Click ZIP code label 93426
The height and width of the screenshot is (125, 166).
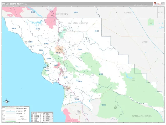coord(33,12)
